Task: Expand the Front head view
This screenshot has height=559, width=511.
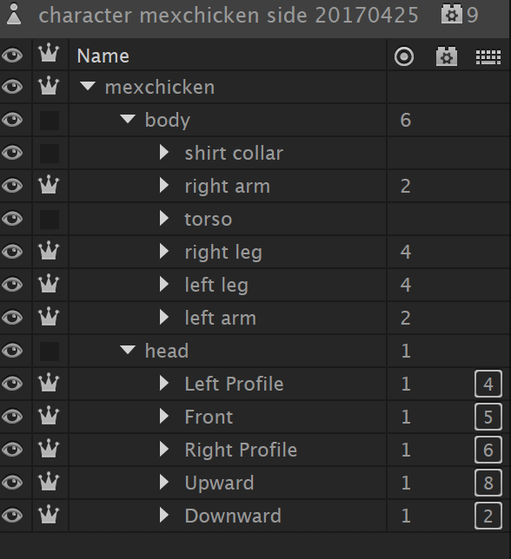Action: click(x=164, y=416)
